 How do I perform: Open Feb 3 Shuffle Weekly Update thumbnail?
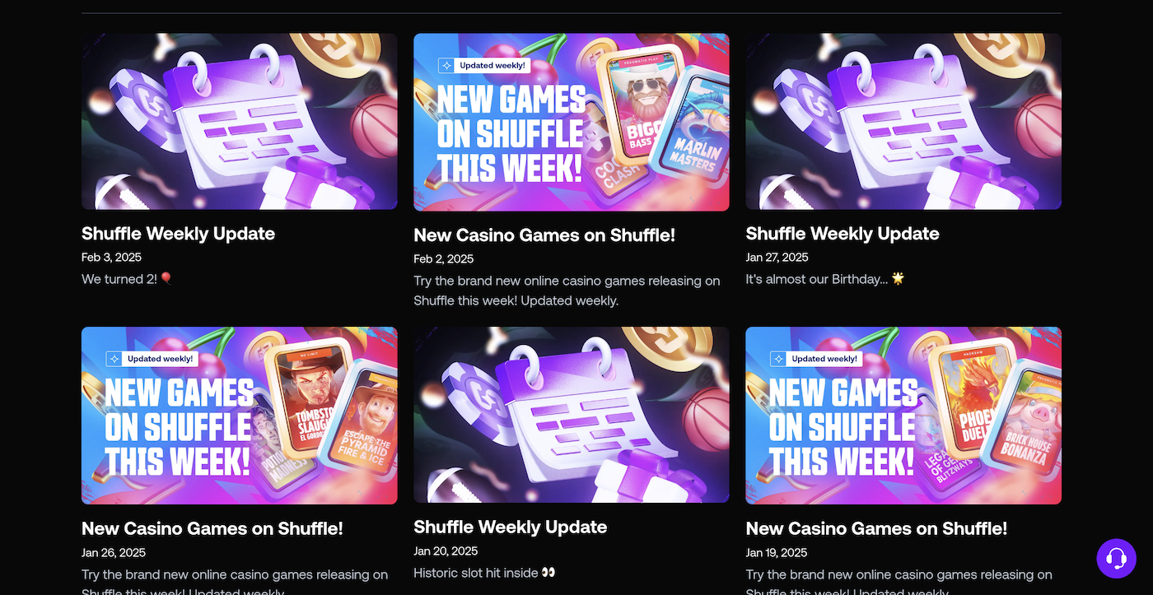coord(240,122)
